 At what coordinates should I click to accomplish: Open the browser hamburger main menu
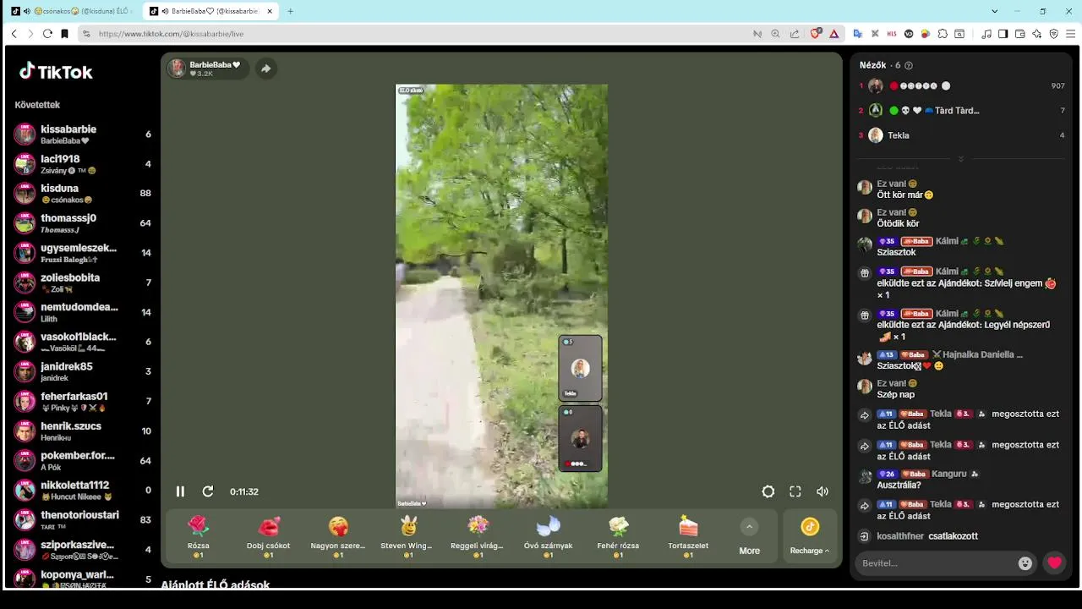tap(1071, 34)
